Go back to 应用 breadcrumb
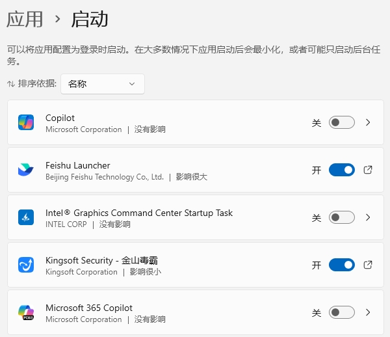This screenshot has width=390, height=337. pyautogui.click(x=25, y=20)
